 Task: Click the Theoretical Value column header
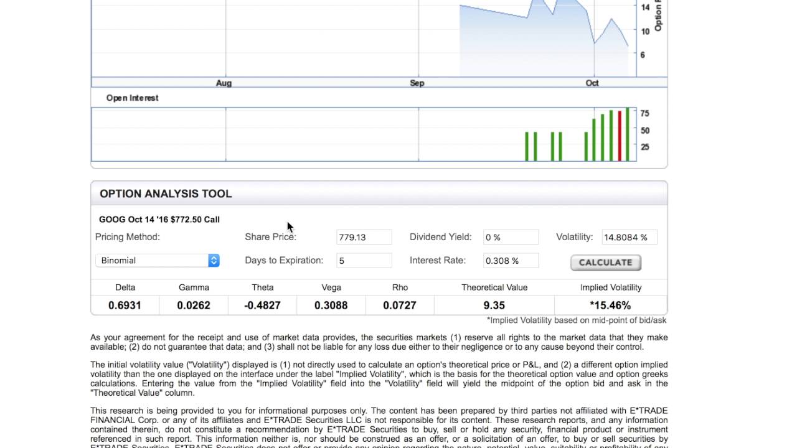(494, 287)
